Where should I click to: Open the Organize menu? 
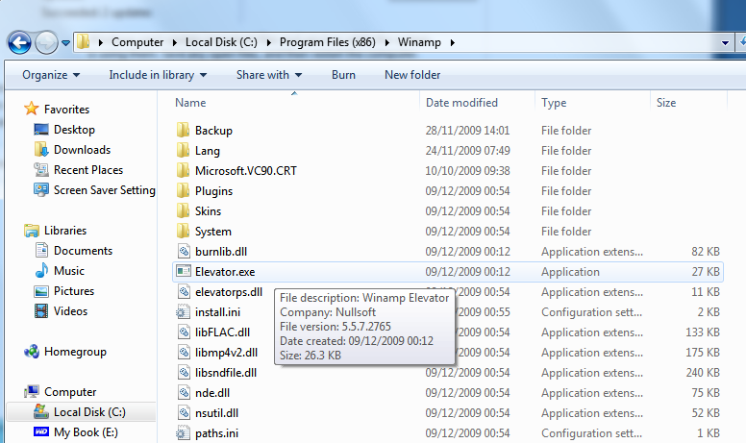pyautogui.click(x=51, y=75)
